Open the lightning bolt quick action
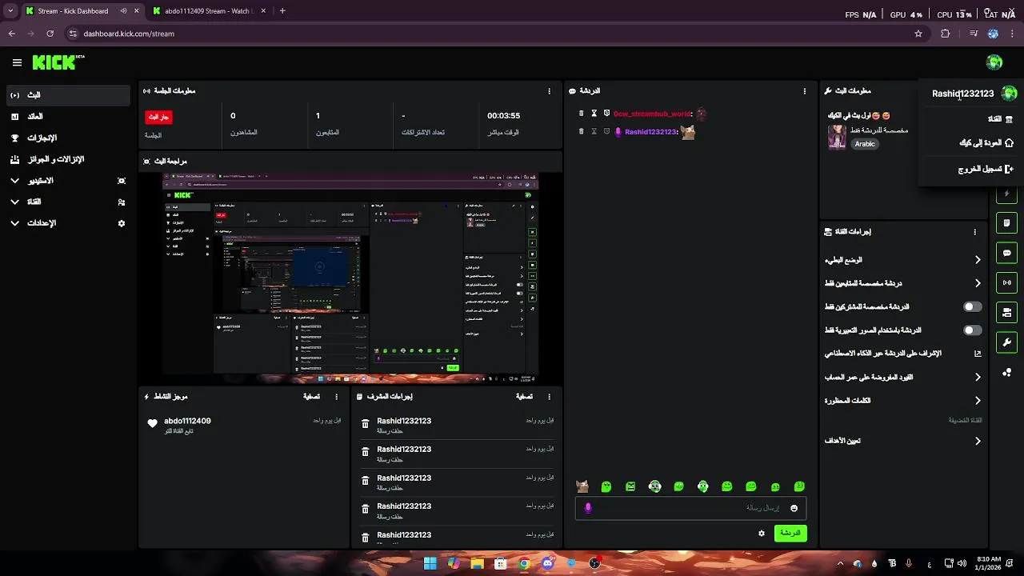This screenshot has width=1024, height=576. [x=1006, y=194]
